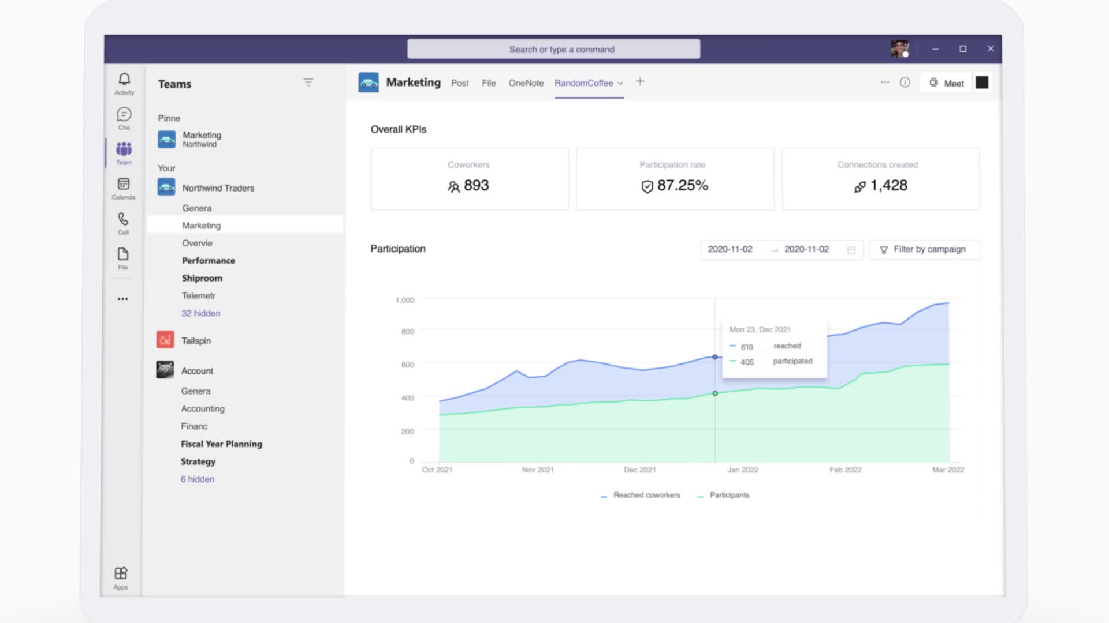Click the participated data point on chart
The width and height of the screenshot is (1109, 623).
click(715, 393)
